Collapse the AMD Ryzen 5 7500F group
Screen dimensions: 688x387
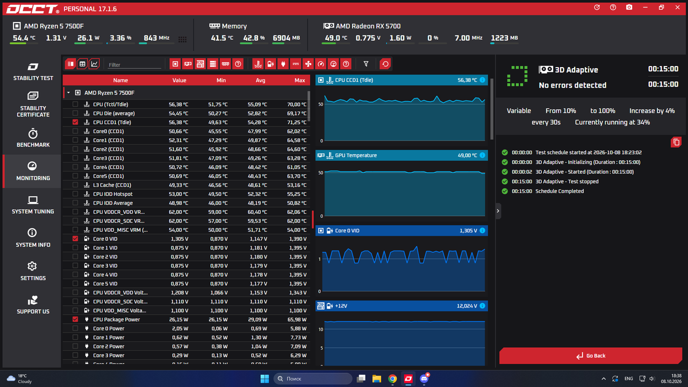pos(68,93)
